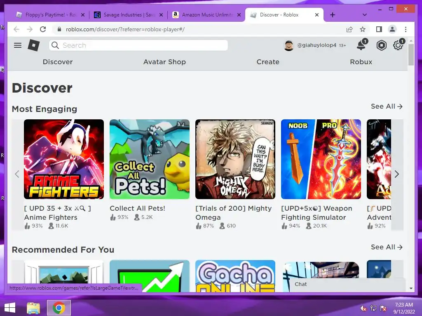Share this page from address bar
Viewport: 422px width, 316px height.
coord(349,29)
